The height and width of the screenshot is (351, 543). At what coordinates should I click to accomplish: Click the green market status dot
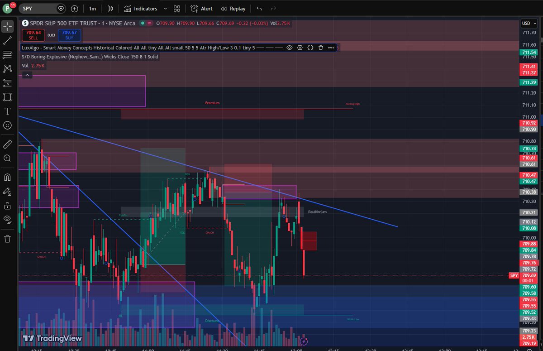143,22
